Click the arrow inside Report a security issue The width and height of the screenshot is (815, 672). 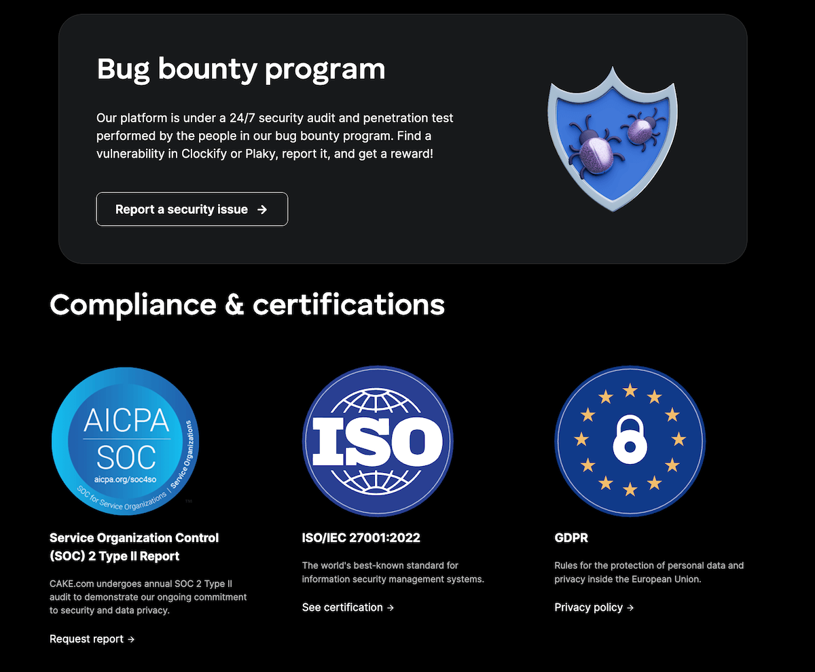point(264,209)
